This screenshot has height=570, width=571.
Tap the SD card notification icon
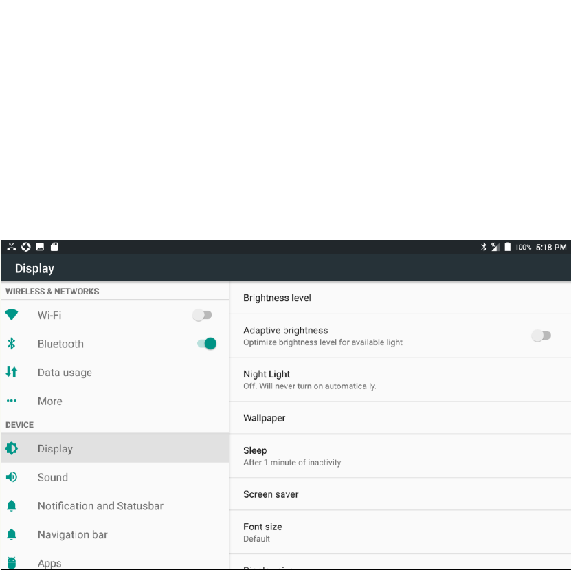(x=54, y=247)
